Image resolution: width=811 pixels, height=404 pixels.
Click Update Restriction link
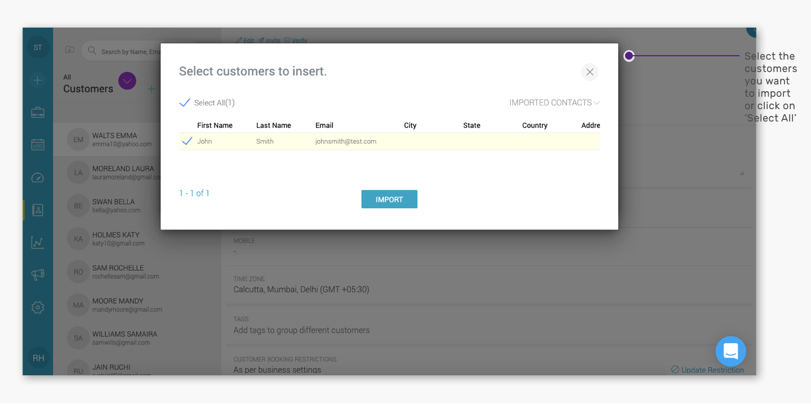coord(708,370)
